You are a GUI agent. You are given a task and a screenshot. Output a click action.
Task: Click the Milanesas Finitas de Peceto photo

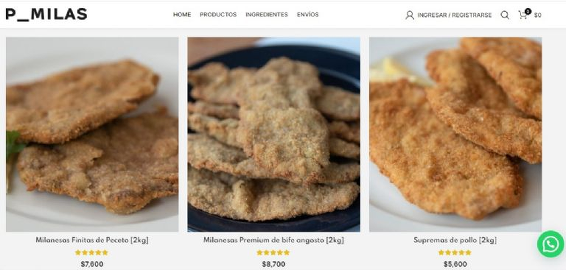tap(92, 134)
